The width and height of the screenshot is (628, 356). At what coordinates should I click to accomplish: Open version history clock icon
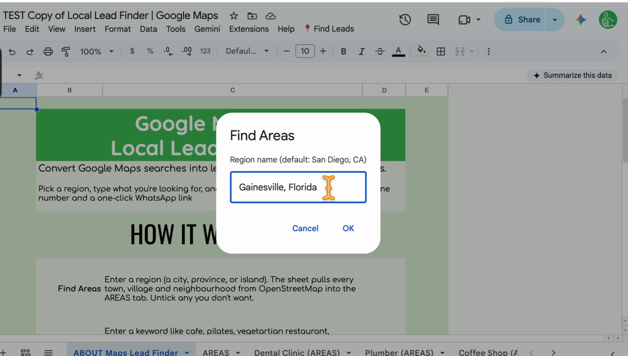pyautogui.click(x=405, y=20)
